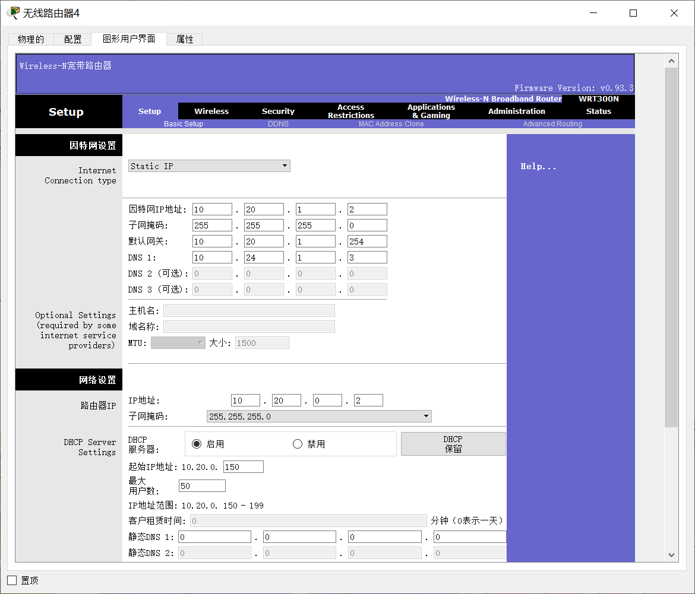Open the Administration menu
Viewport: 695px width, 594px height.
(517, 111)
